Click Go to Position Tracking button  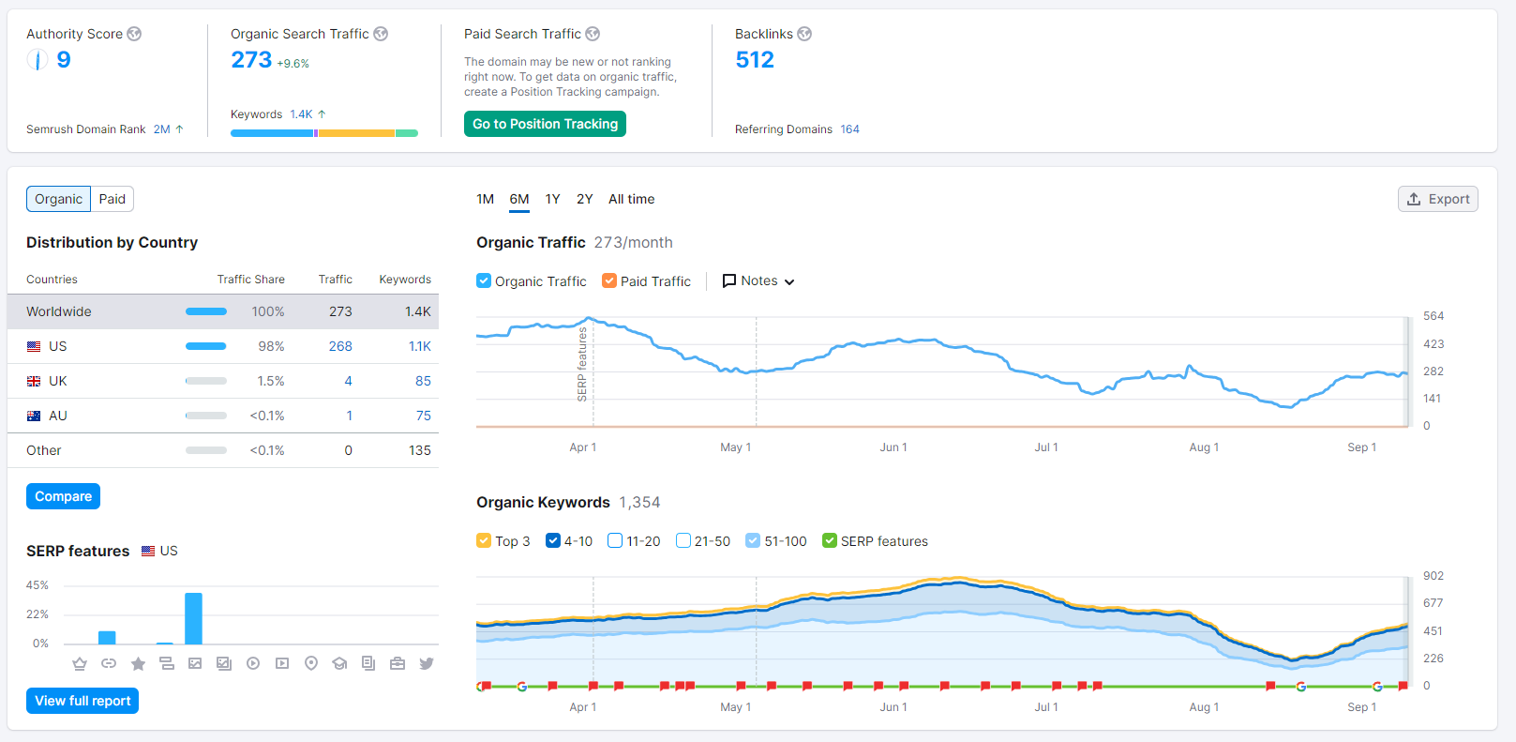[545, 124]
